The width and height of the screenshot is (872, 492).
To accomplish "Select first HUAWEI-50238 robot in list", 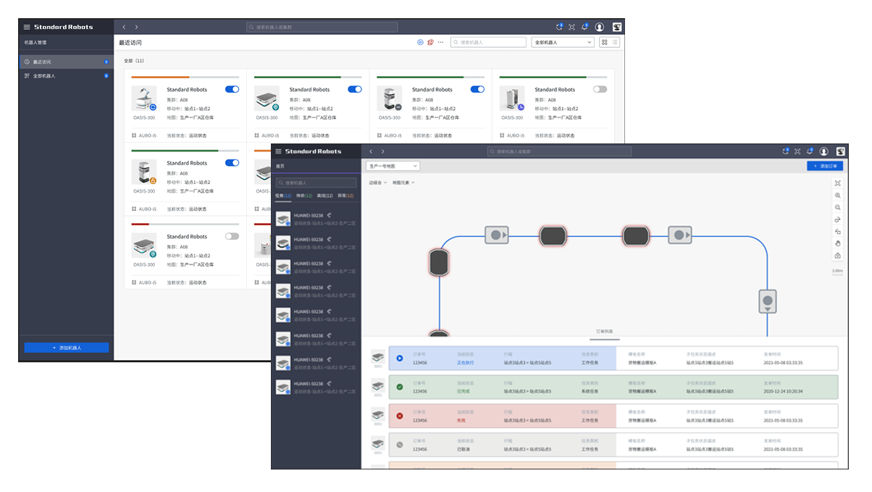I will click(316, 218).
